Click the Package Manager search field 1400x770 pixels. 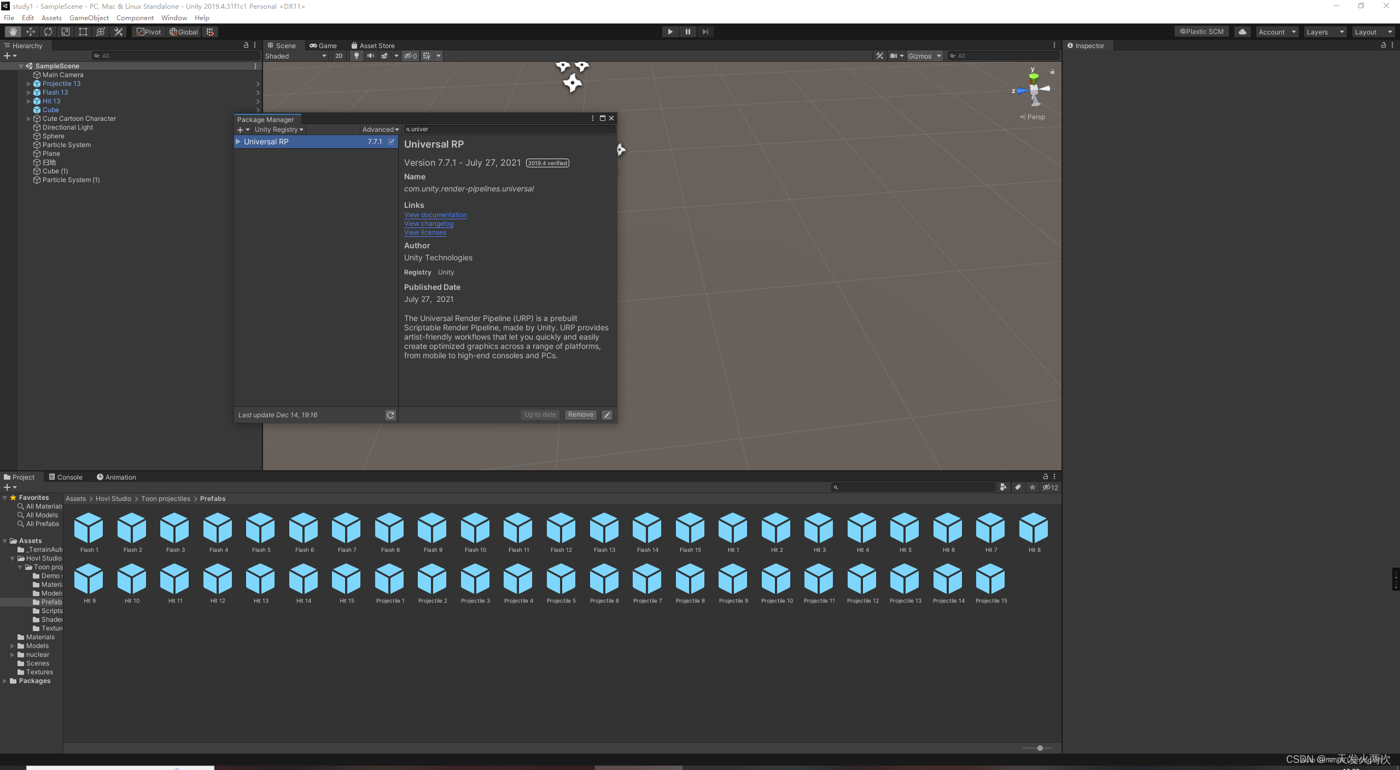[x=510, y=130]
